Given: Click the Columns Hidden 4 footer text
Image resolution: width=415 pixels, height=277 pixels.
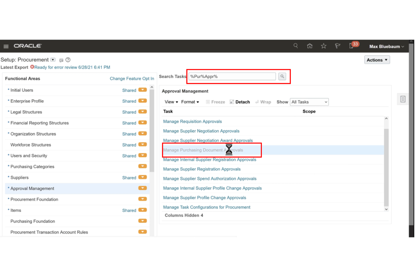Looking at the screenshot, I should pyautogui.click(x=184, y=216).
